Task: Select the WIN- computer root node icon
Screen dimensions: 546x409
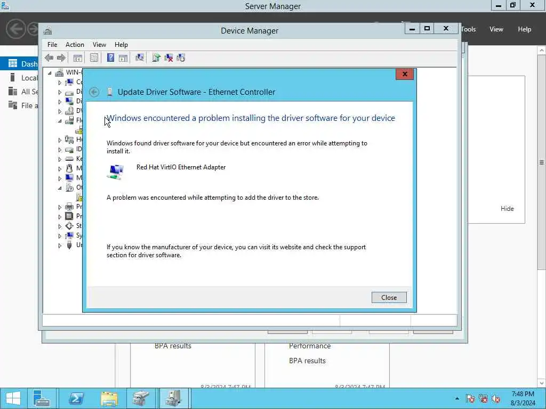Action: pos(60,72)
